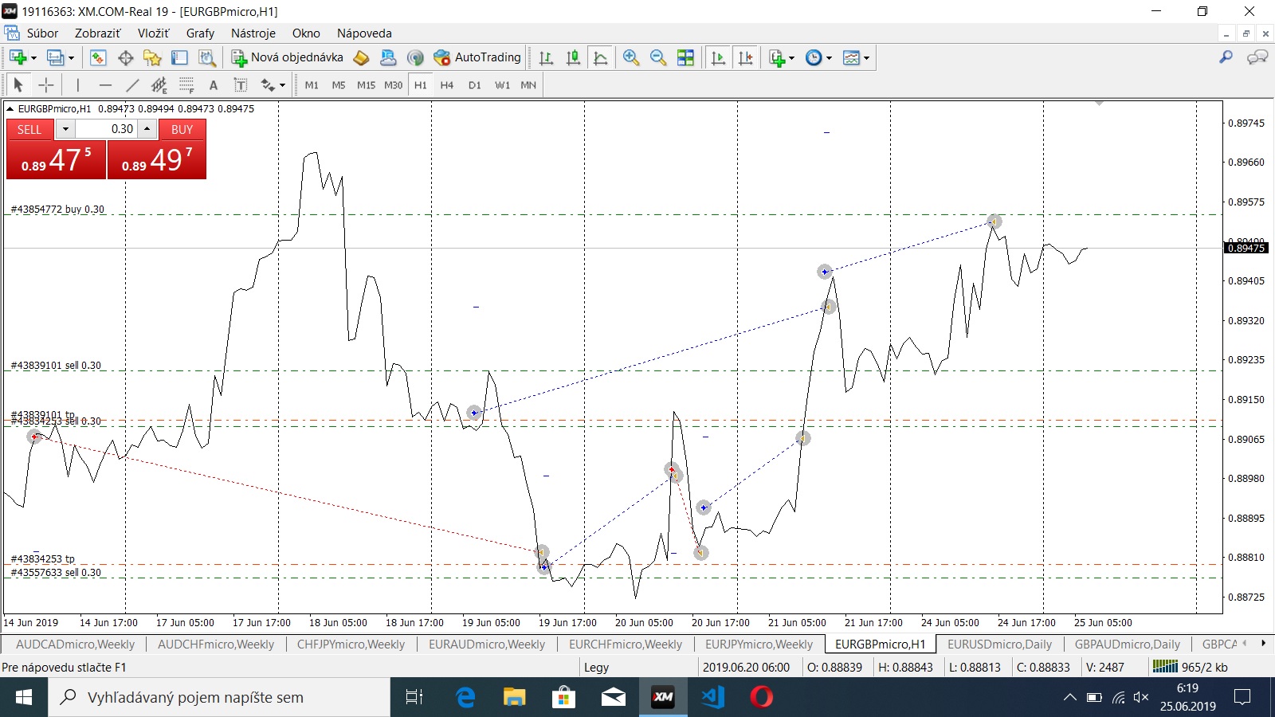Image resolution: width=1275 pixels, height=717 pixels.
Task: Click the Nová objednávka button
Action: [x=288, y=57]
